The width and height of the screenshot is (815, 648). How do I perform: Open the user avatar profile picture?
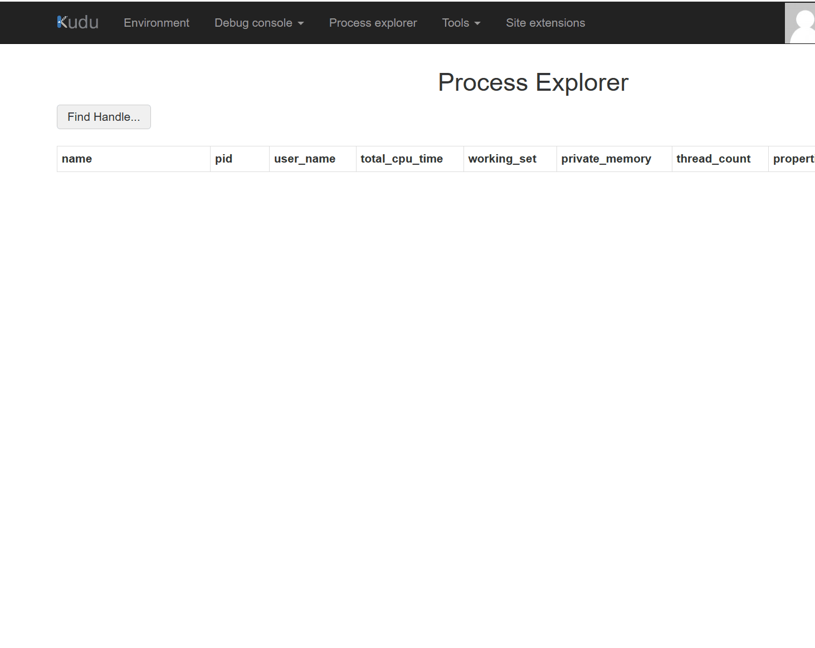click(x=801, y=23)
